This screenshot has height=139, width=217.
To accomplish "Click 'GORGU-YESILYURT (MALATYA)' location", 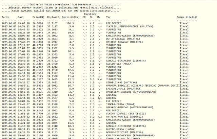I will pyautogui.click(x=124, y=132).
